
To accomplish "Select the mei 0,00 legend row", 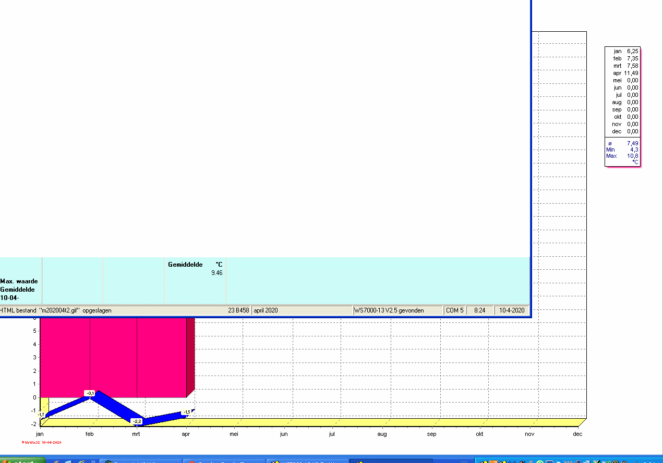I will point(625,80).
